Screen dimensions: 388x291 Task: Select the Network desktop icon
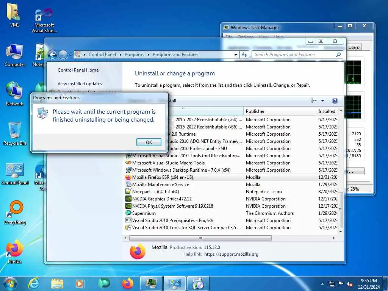point(14,94)
